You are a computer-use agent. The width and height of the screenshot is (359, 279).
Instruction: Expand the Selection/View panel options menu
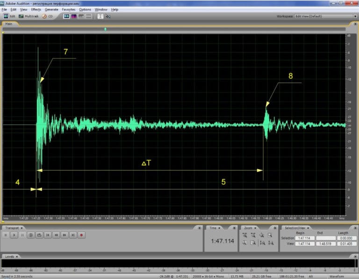355,228
